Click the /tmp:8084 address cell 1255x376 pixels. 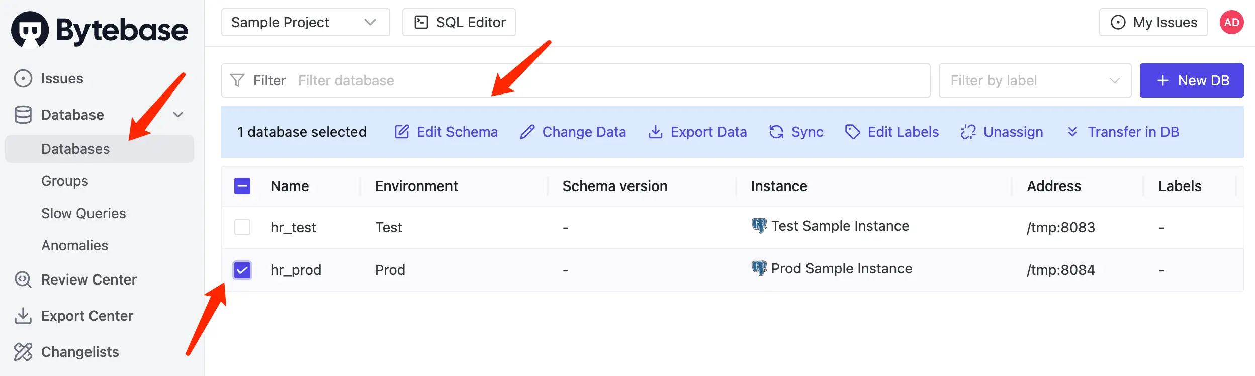tap(1061, 270)
